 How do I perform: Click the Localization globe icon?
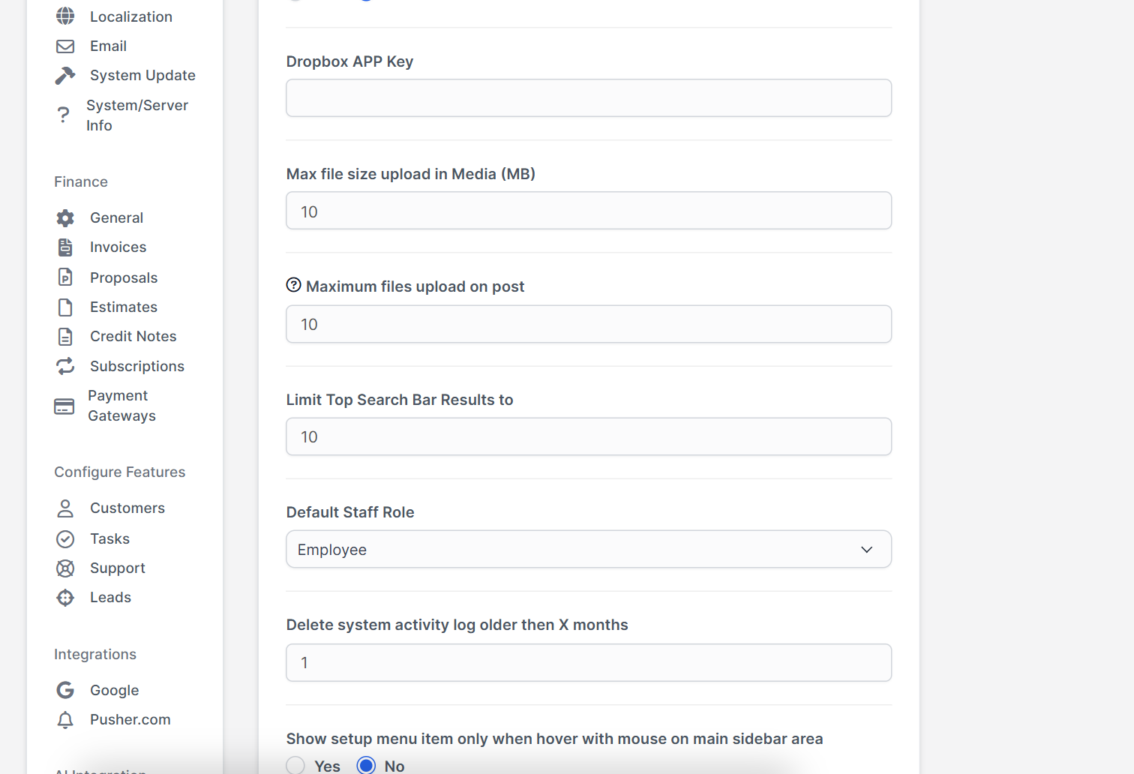click(x=65, y=16)
